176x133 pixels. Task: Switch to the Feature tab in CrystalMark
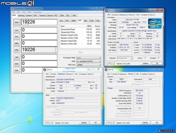pyautogui.click(x=43, y=15)
